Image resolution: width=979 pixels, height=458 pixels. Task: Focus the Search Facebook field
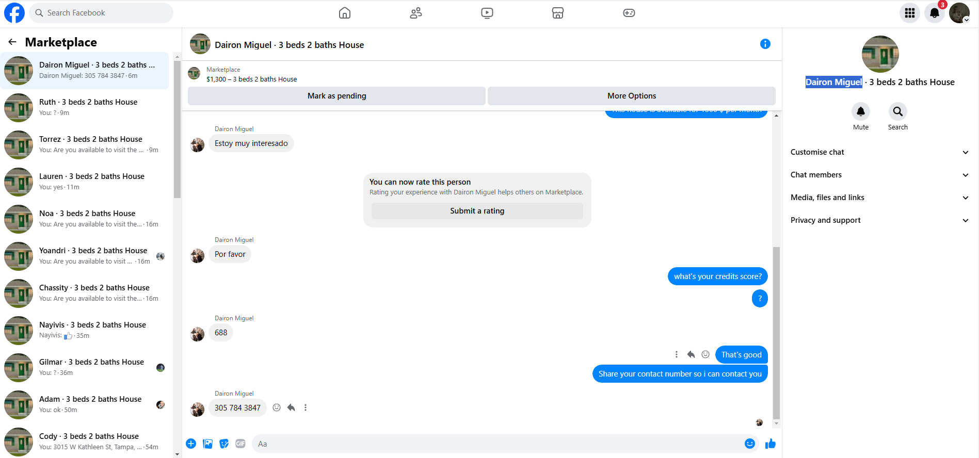click(101, 13)
